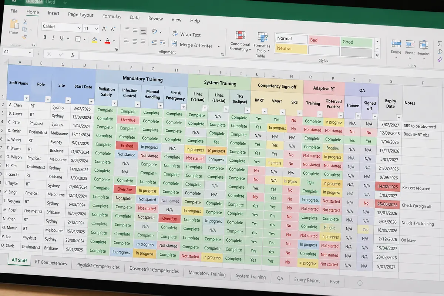Switch to the RT Competencies sheet tab
The height and width of the screenshot is (296, 444).
(51, 263)
